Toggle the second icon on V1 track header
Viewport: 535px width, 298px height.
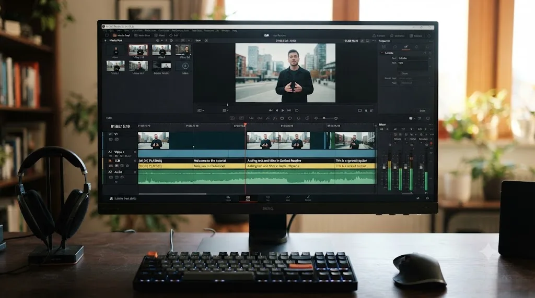point(117,140)
